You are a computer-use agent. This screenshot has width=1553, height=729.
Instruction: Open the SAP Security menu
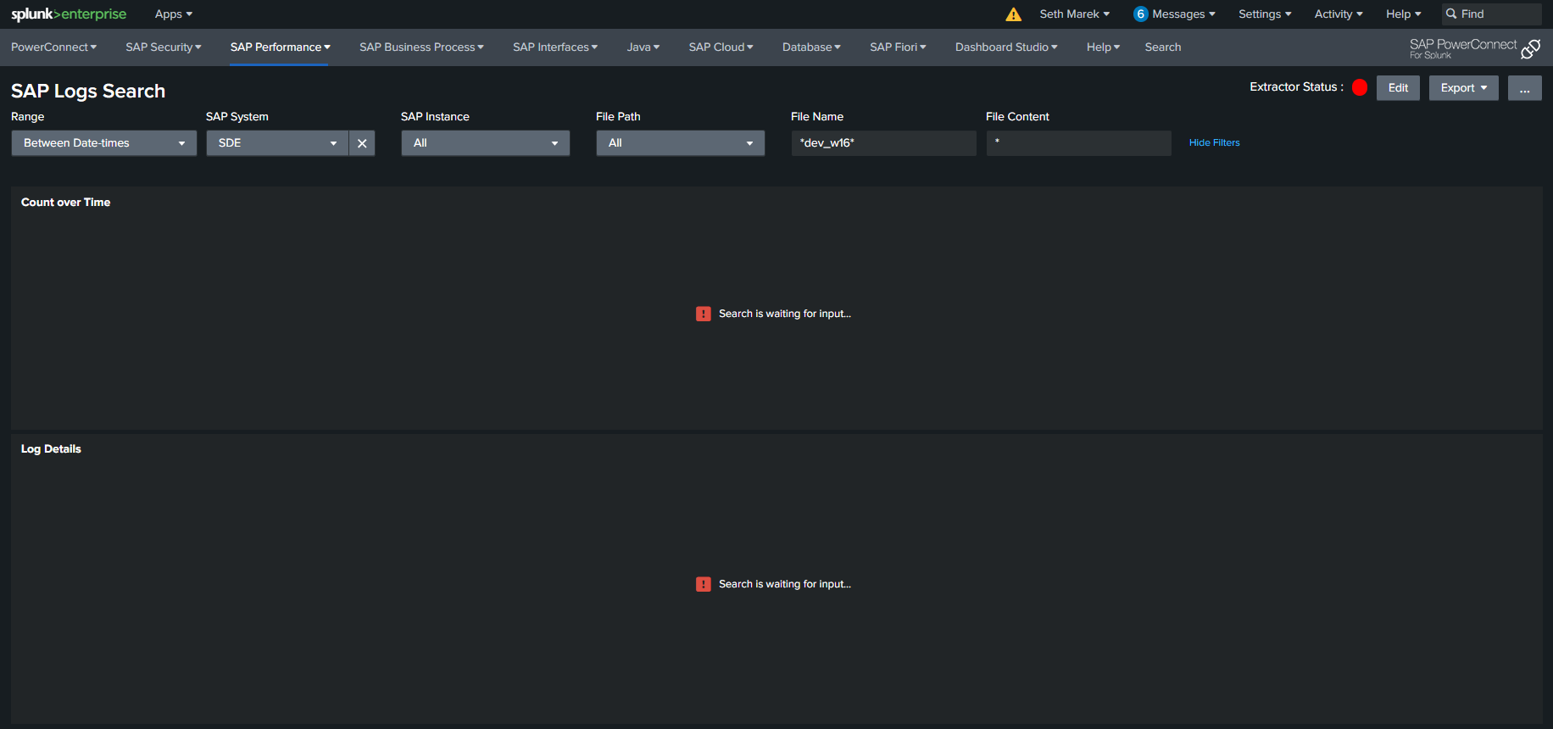tap(163, 47)
